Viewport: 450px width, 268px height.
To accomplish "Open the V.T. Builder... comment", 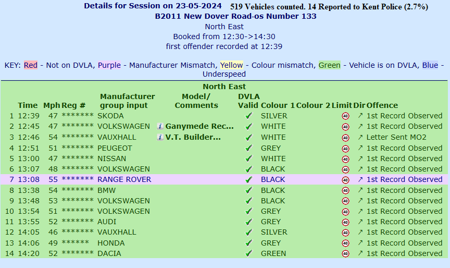I will [x=193, y=137].
